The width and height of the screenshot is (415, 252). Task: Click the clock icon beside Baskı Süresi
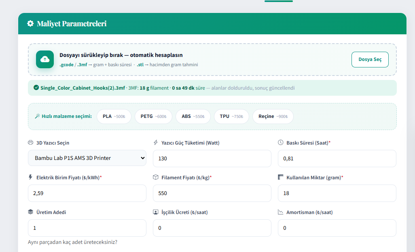tap(281, 143)
